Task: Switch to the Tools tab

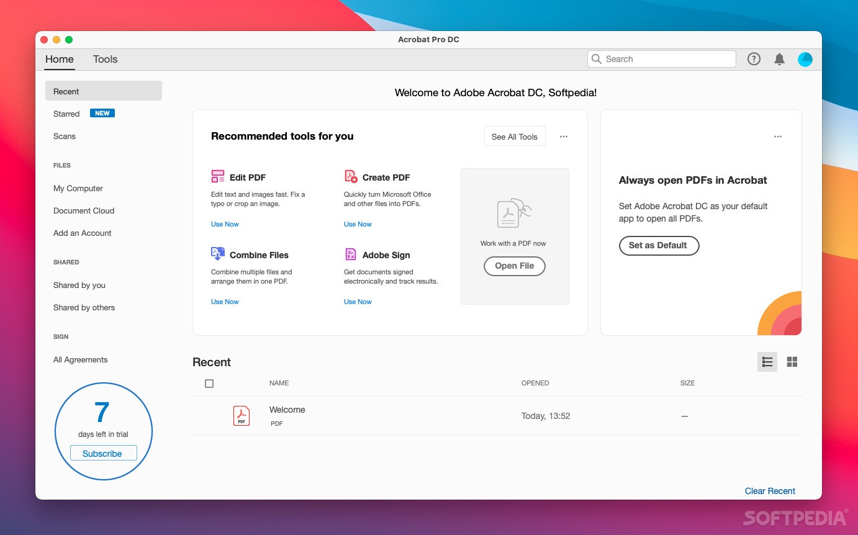Action: click(x=105, y=60)
